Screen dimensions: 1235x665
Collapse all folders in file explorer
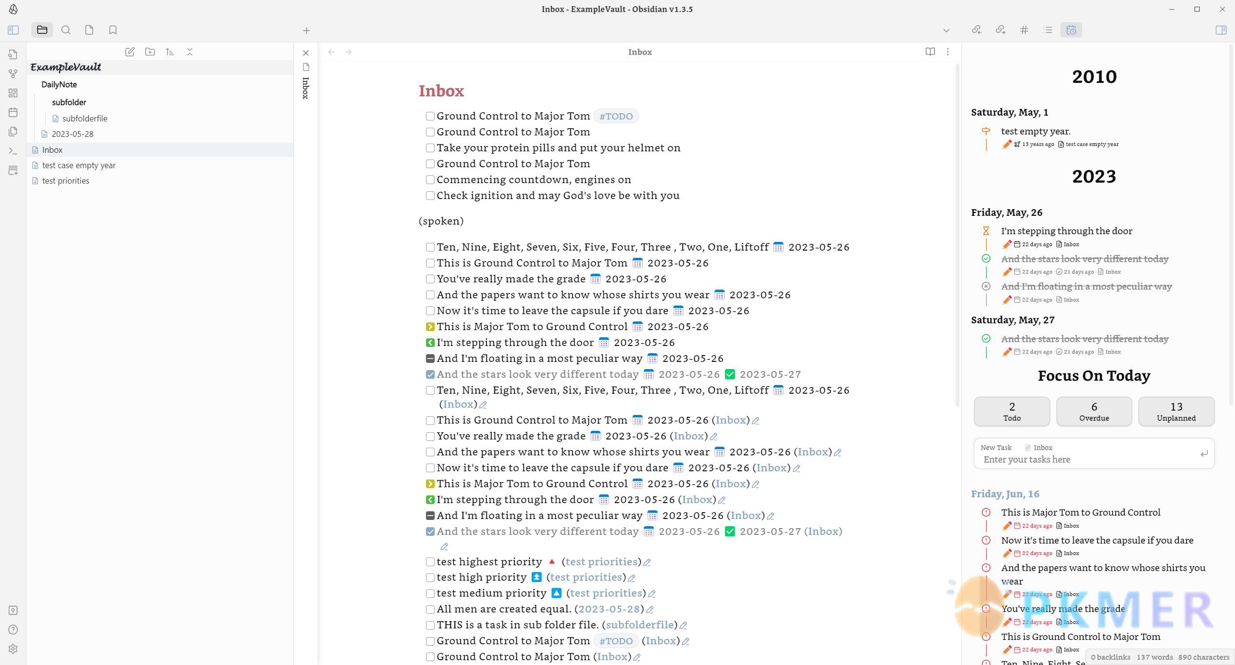click(x=190, y=52)
